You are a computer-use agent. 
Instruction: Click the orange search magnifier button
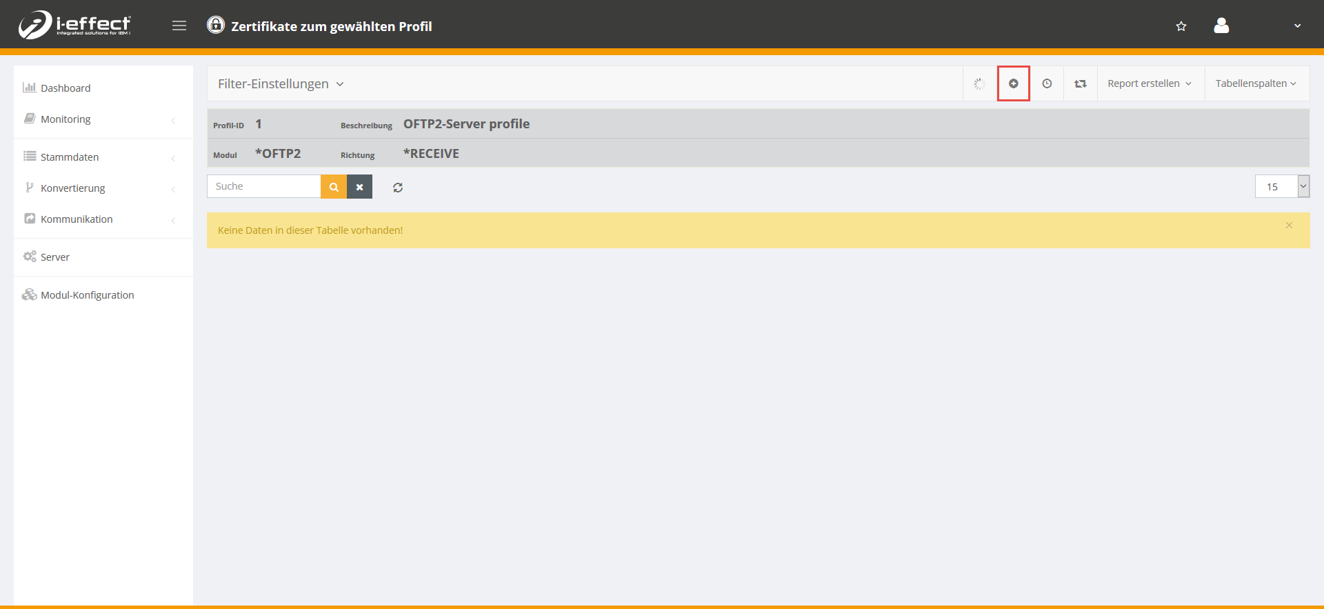click(334, 187)
